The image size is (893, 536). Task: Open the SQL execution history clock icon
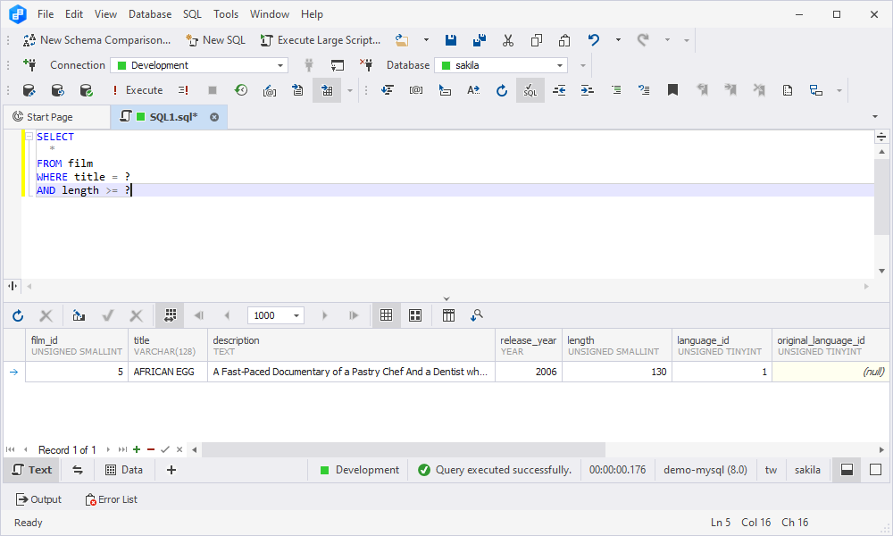tap(241, 90)
